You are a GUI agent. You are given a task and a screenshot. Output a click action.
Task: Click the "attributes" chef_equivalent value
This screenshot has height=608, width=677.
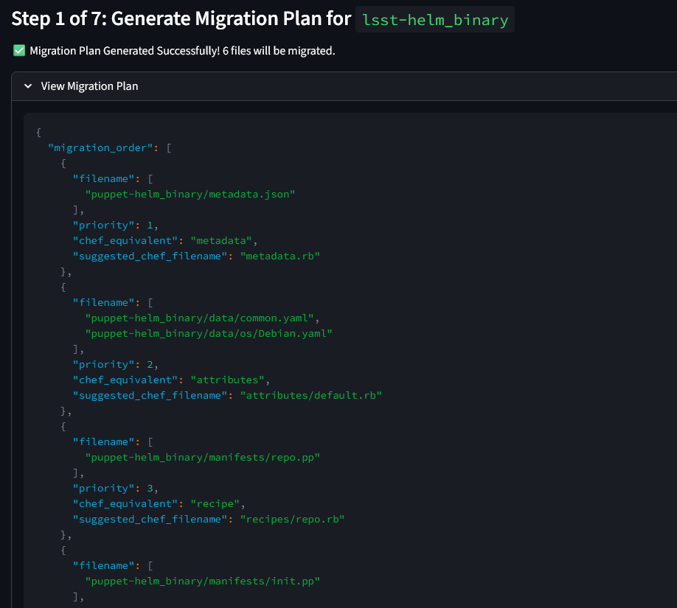(229, 380)
